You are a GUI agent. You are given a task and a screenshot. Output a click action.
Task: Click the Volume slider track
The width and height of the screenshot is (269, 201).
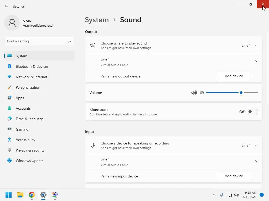[x=223, y=93]
